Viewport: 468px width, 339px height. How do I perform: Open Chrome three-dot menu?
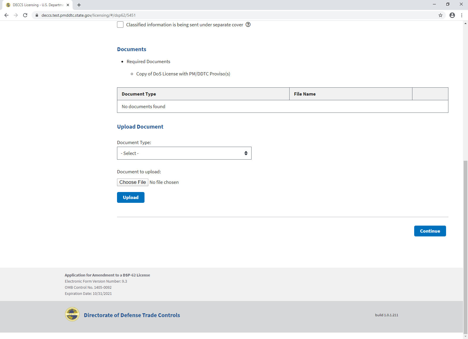(x=462, y=15)
